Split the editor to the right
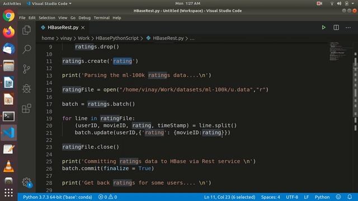Viewport: 358px width, 201px height. [336, 27]
